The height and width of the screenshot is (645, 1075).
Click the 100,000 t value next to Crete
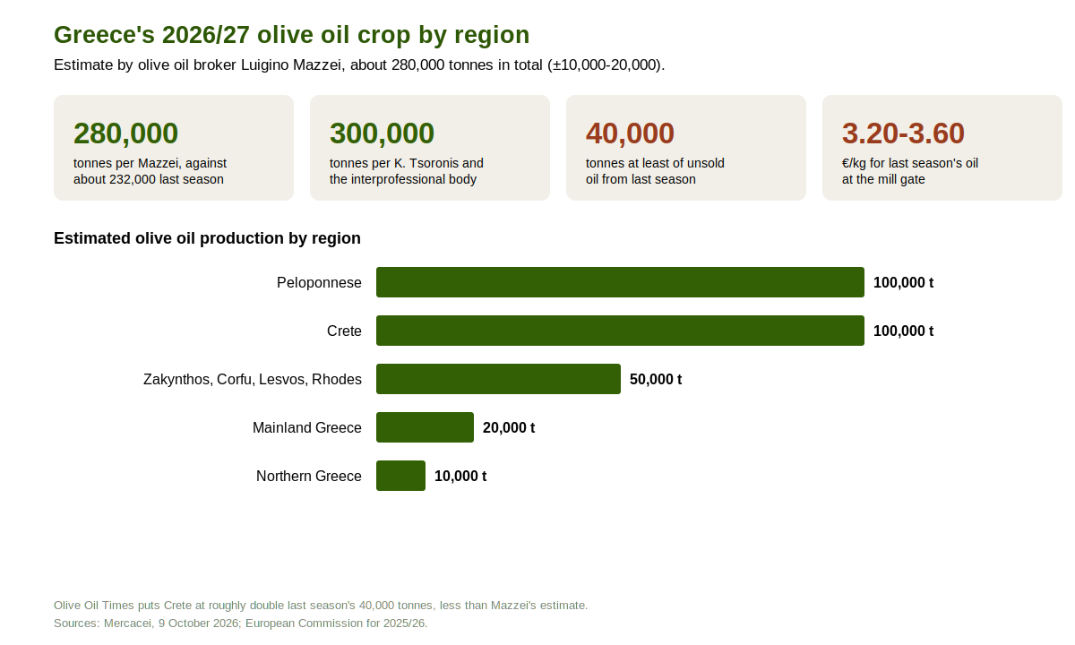click(903, 331)
